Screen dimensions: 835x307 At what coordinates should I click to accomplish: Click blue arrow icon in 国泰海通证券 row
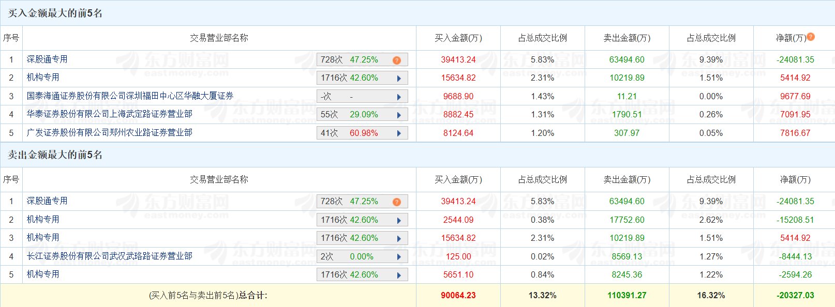pos(399,97)
